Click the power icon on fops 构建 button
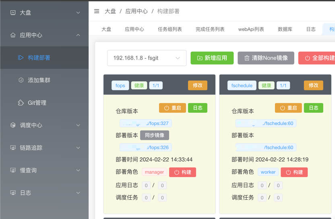This screenshot has width=335, height=219. point(177,172)
